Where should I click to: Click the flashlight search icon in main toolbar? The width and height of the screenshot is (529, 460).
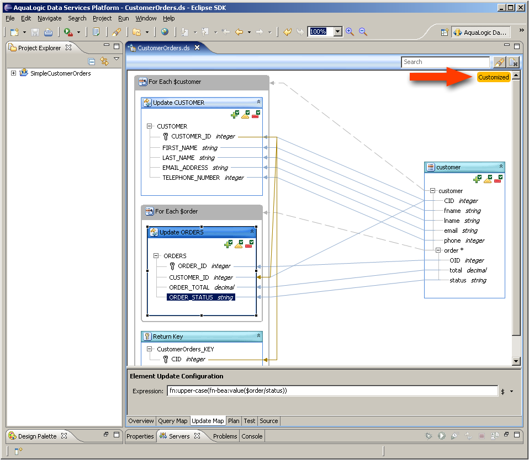pyautogui.click(x=117, y=32)
